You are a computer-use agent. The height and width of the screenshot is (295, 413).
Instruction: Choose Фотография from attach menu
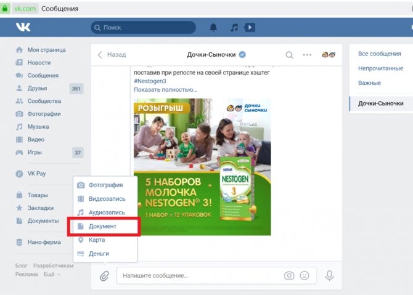(x=105, y=185)
